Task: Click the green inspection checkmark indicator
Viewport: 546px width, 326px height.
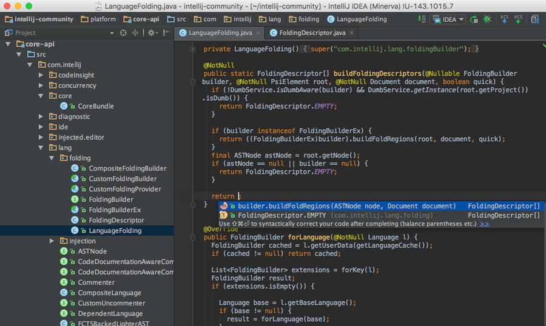Action: (544, 45)
